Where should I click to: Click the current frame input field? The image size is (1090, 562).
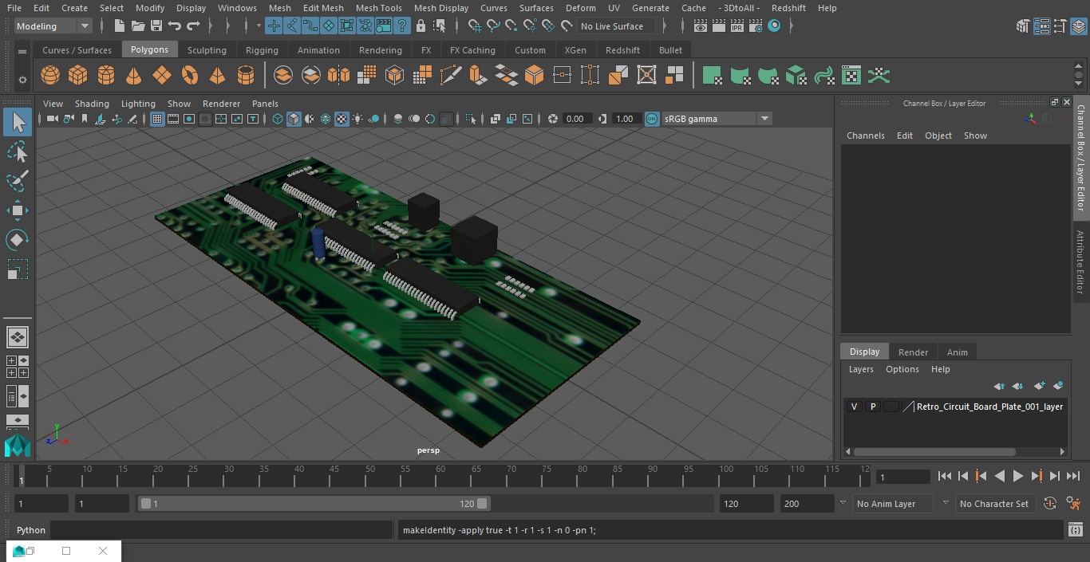pos(903,477)
